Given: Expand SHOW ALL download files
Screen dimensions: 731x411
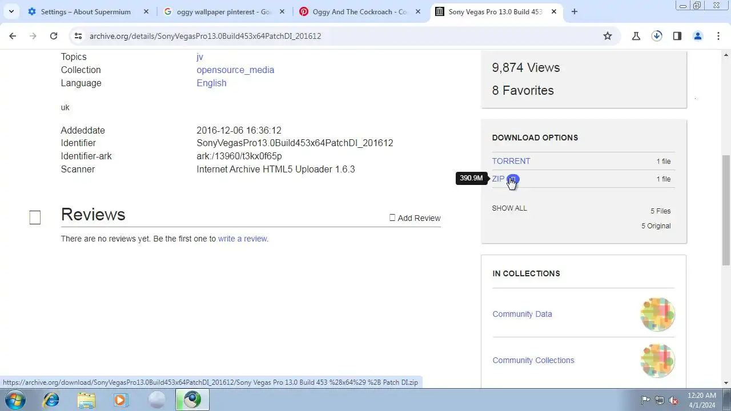Looking at the screenshot, I should click(509, 208).
